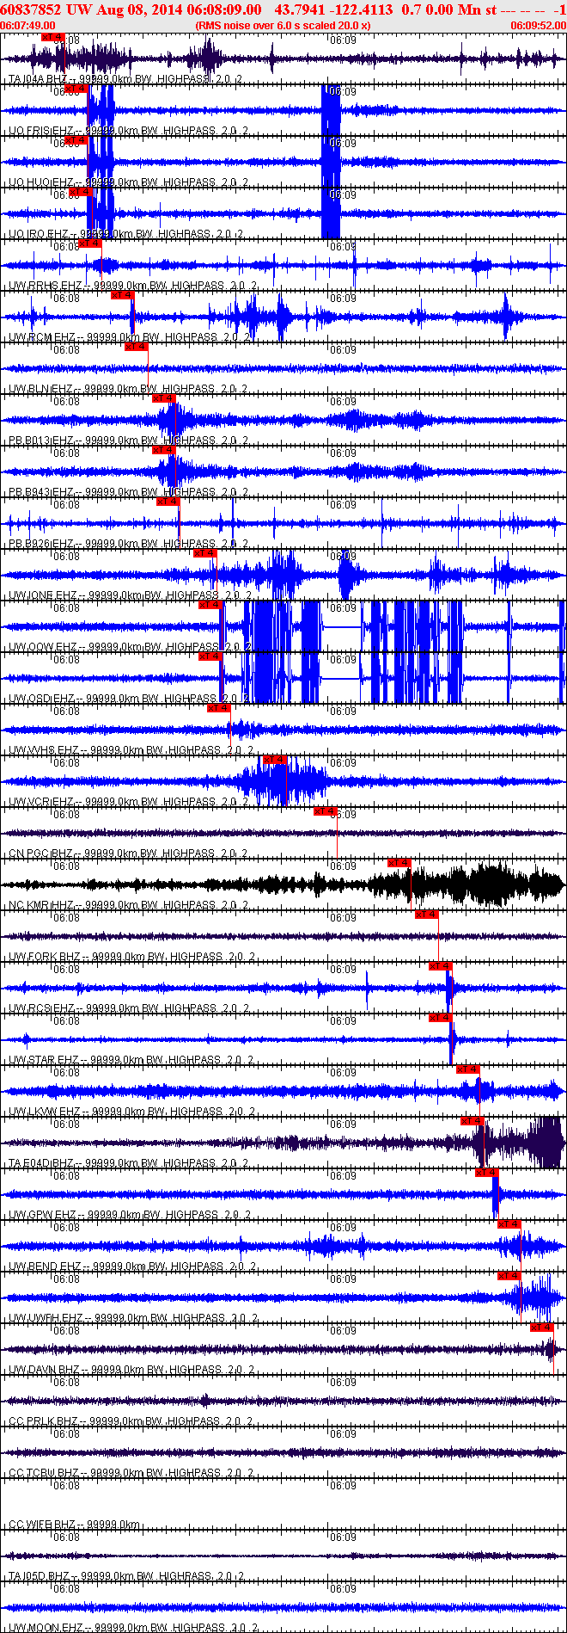Image resolution: width=567 pixels, height=1633 pixels.
Task: Click the RMS noise scaling note
Action: point(283,26)
